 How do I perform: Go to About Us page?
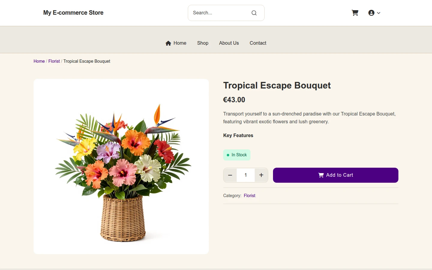click(x=229, y=43)
